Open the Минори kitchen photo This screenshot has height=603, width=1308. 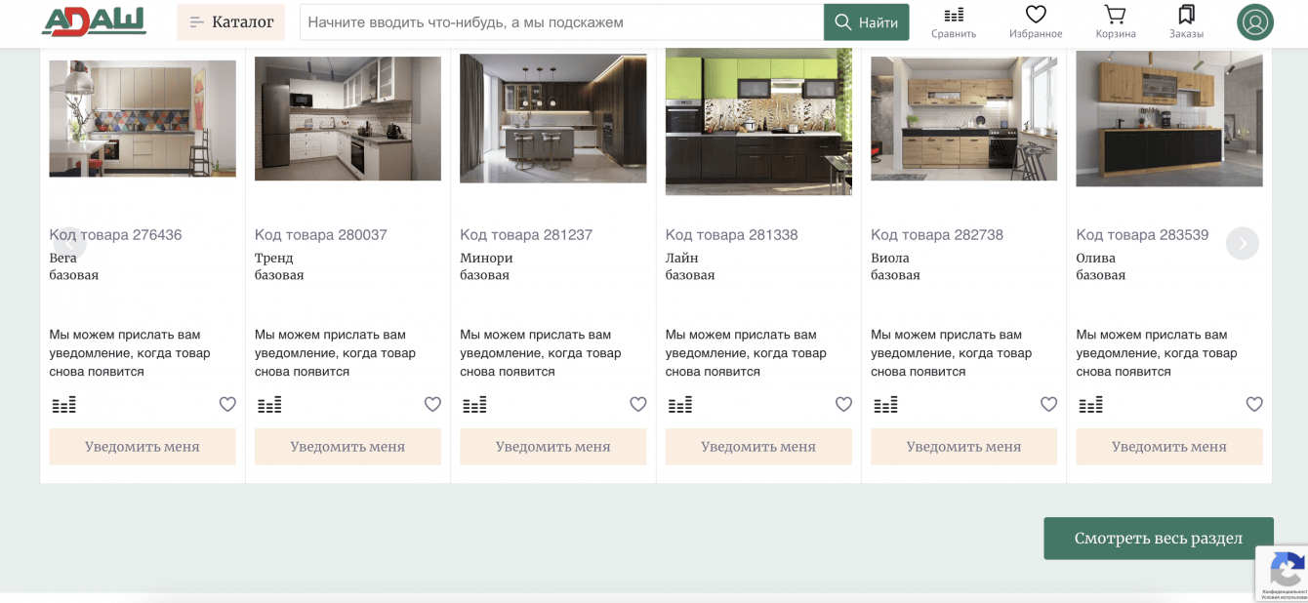553,118
